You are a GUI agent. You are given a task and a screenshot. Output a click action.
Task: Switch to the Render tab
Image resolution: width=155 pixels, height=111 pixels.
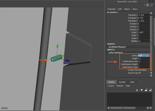click(122, 82)
